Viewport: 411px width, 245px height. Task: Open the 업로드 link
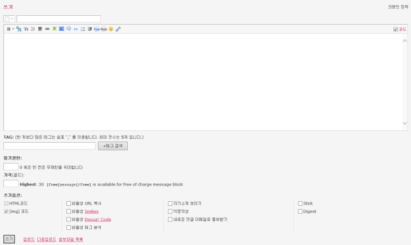click(29, 239)
